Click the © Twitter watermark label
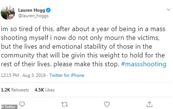 click(x=9, y=107)
